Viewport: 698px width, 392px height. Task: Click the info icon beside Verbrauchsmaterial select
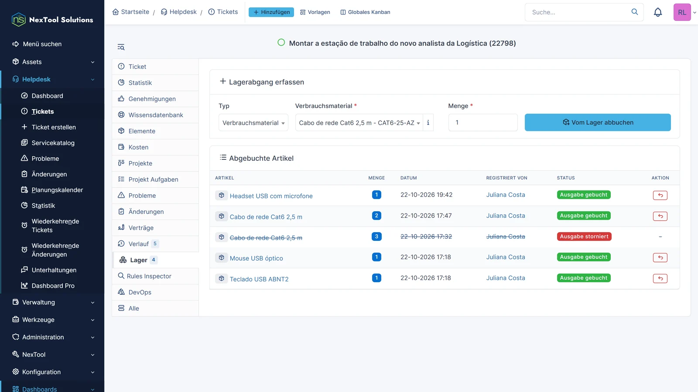point(428,122)
